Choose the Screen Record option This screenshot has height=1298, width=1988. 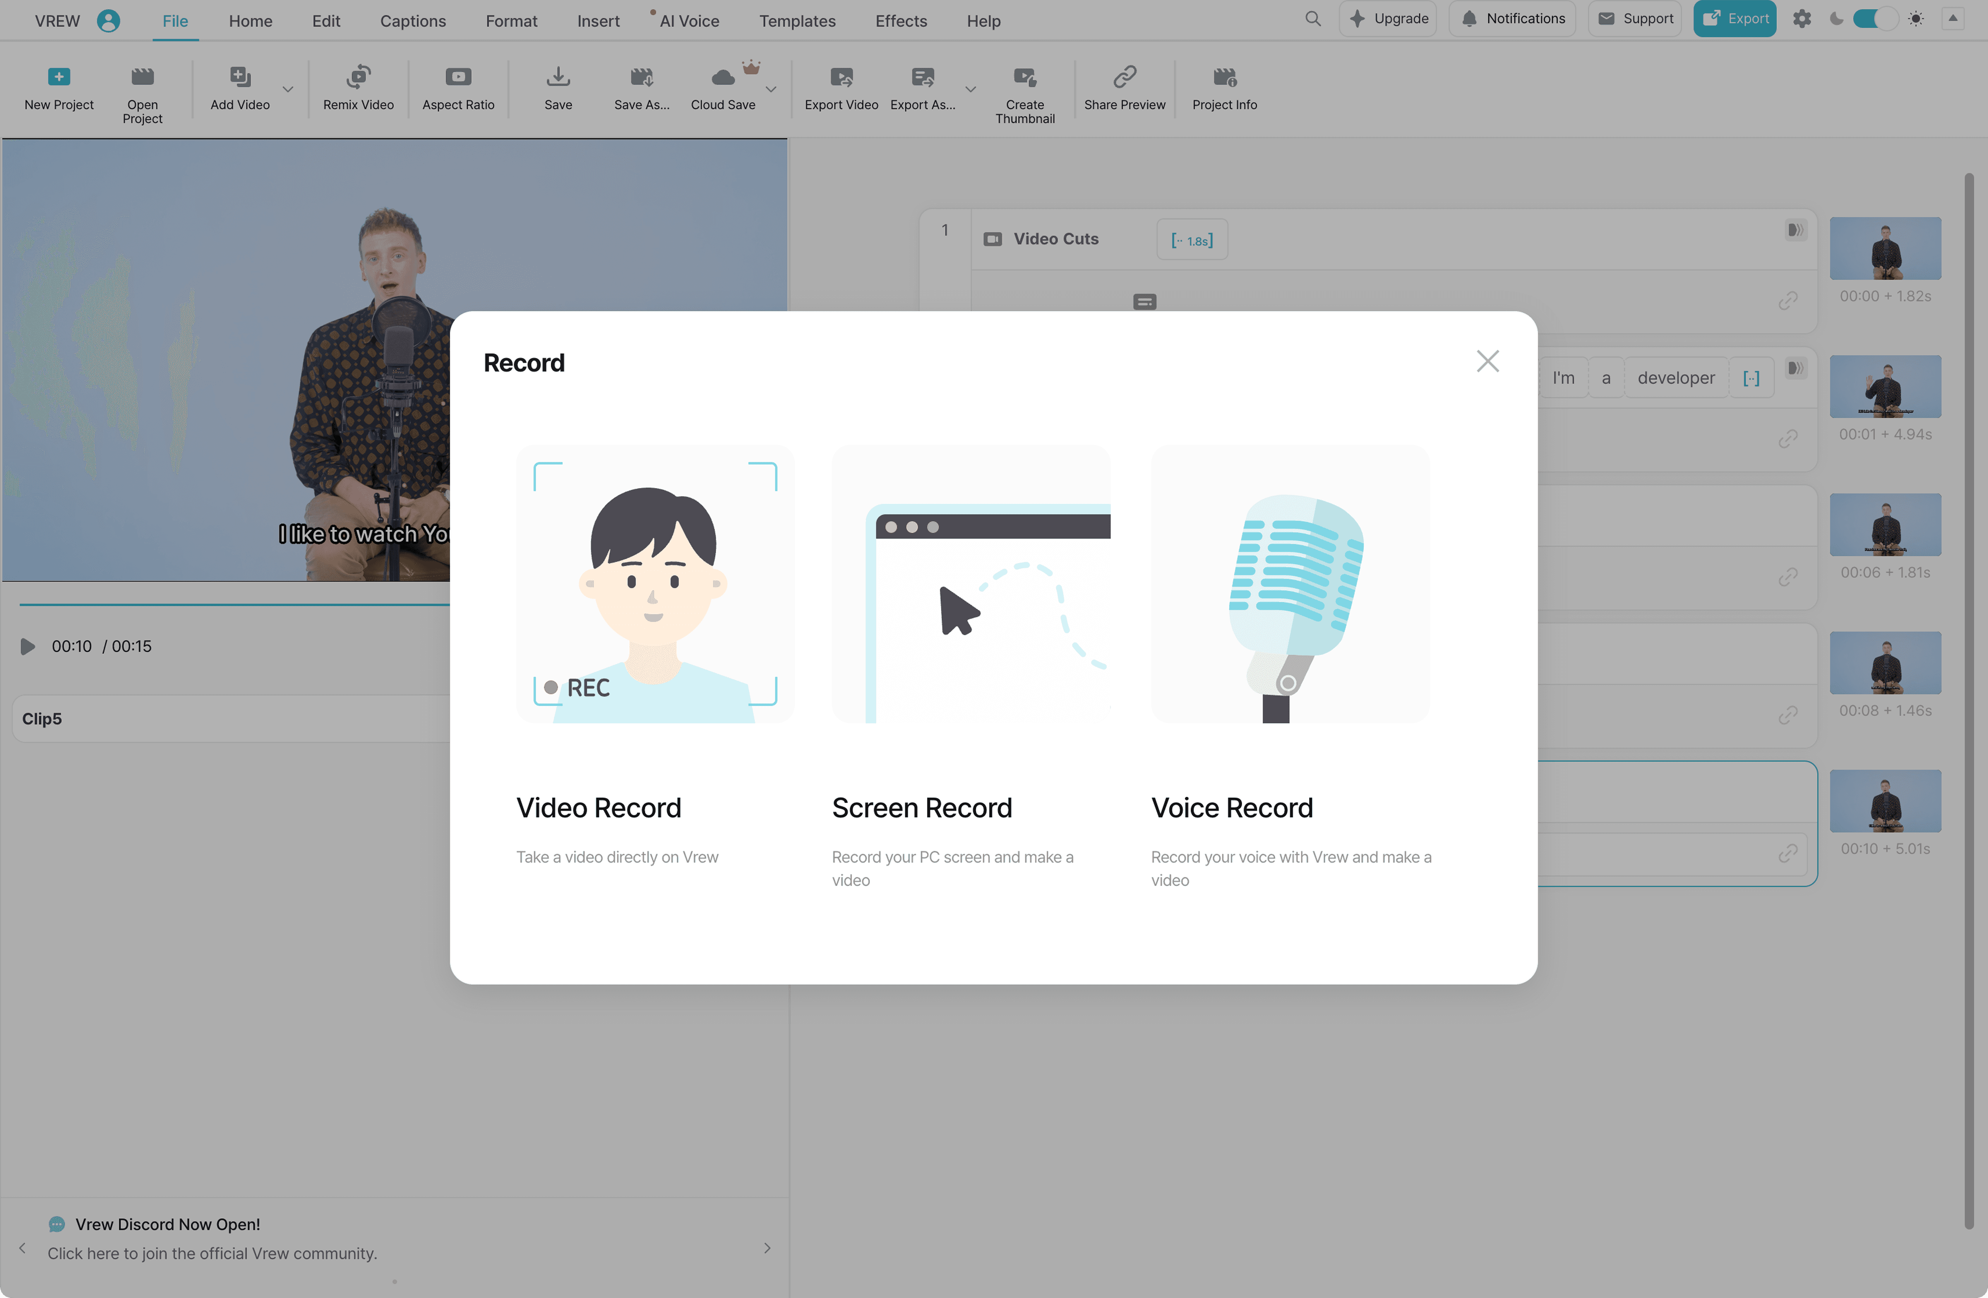pos(971,585)
